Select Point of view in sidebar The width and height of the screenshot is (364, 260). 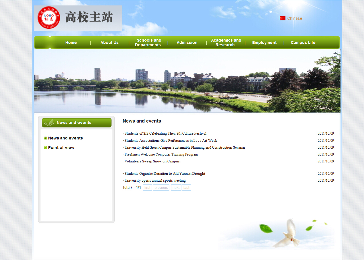pos(61,148)
